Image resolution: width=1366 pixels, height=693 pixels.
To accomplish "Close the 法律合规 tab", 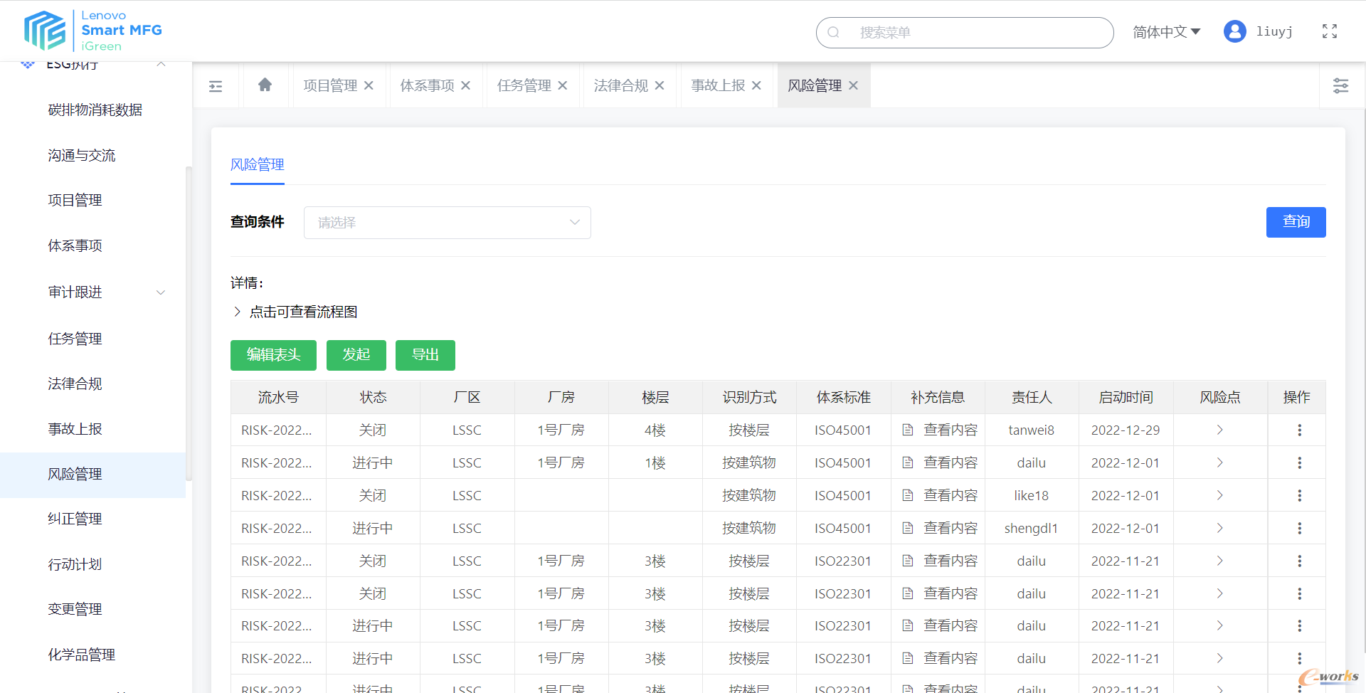I will pyautogui.click(x=660, y=85).
